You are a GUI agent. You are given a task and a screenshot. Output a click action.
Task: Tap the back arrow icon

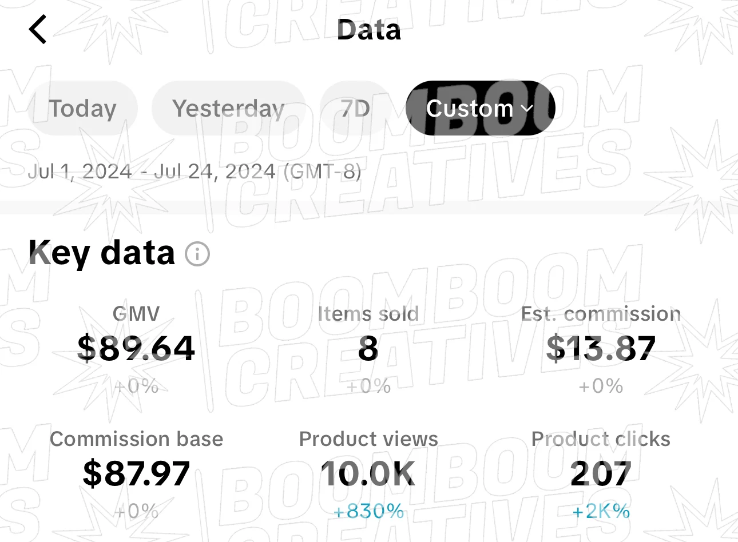(x=38, y=29)
